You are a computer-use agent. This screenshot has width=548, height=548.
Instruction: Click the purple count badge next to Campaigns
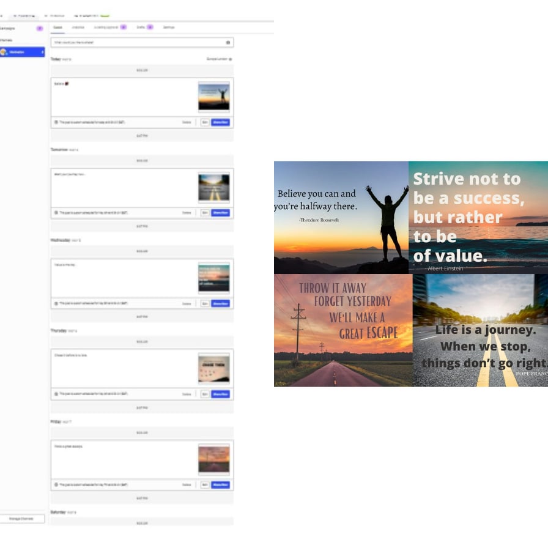(x=40, y=28)
